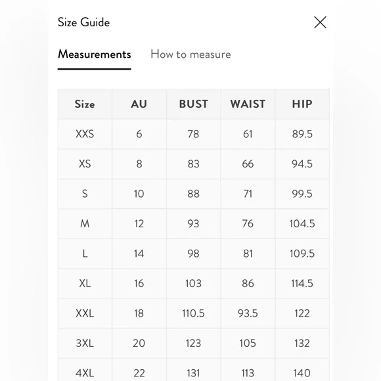This screenshot has width=381, height=381.
Task: Select the XXS size cell
Action: pos(85,134)
